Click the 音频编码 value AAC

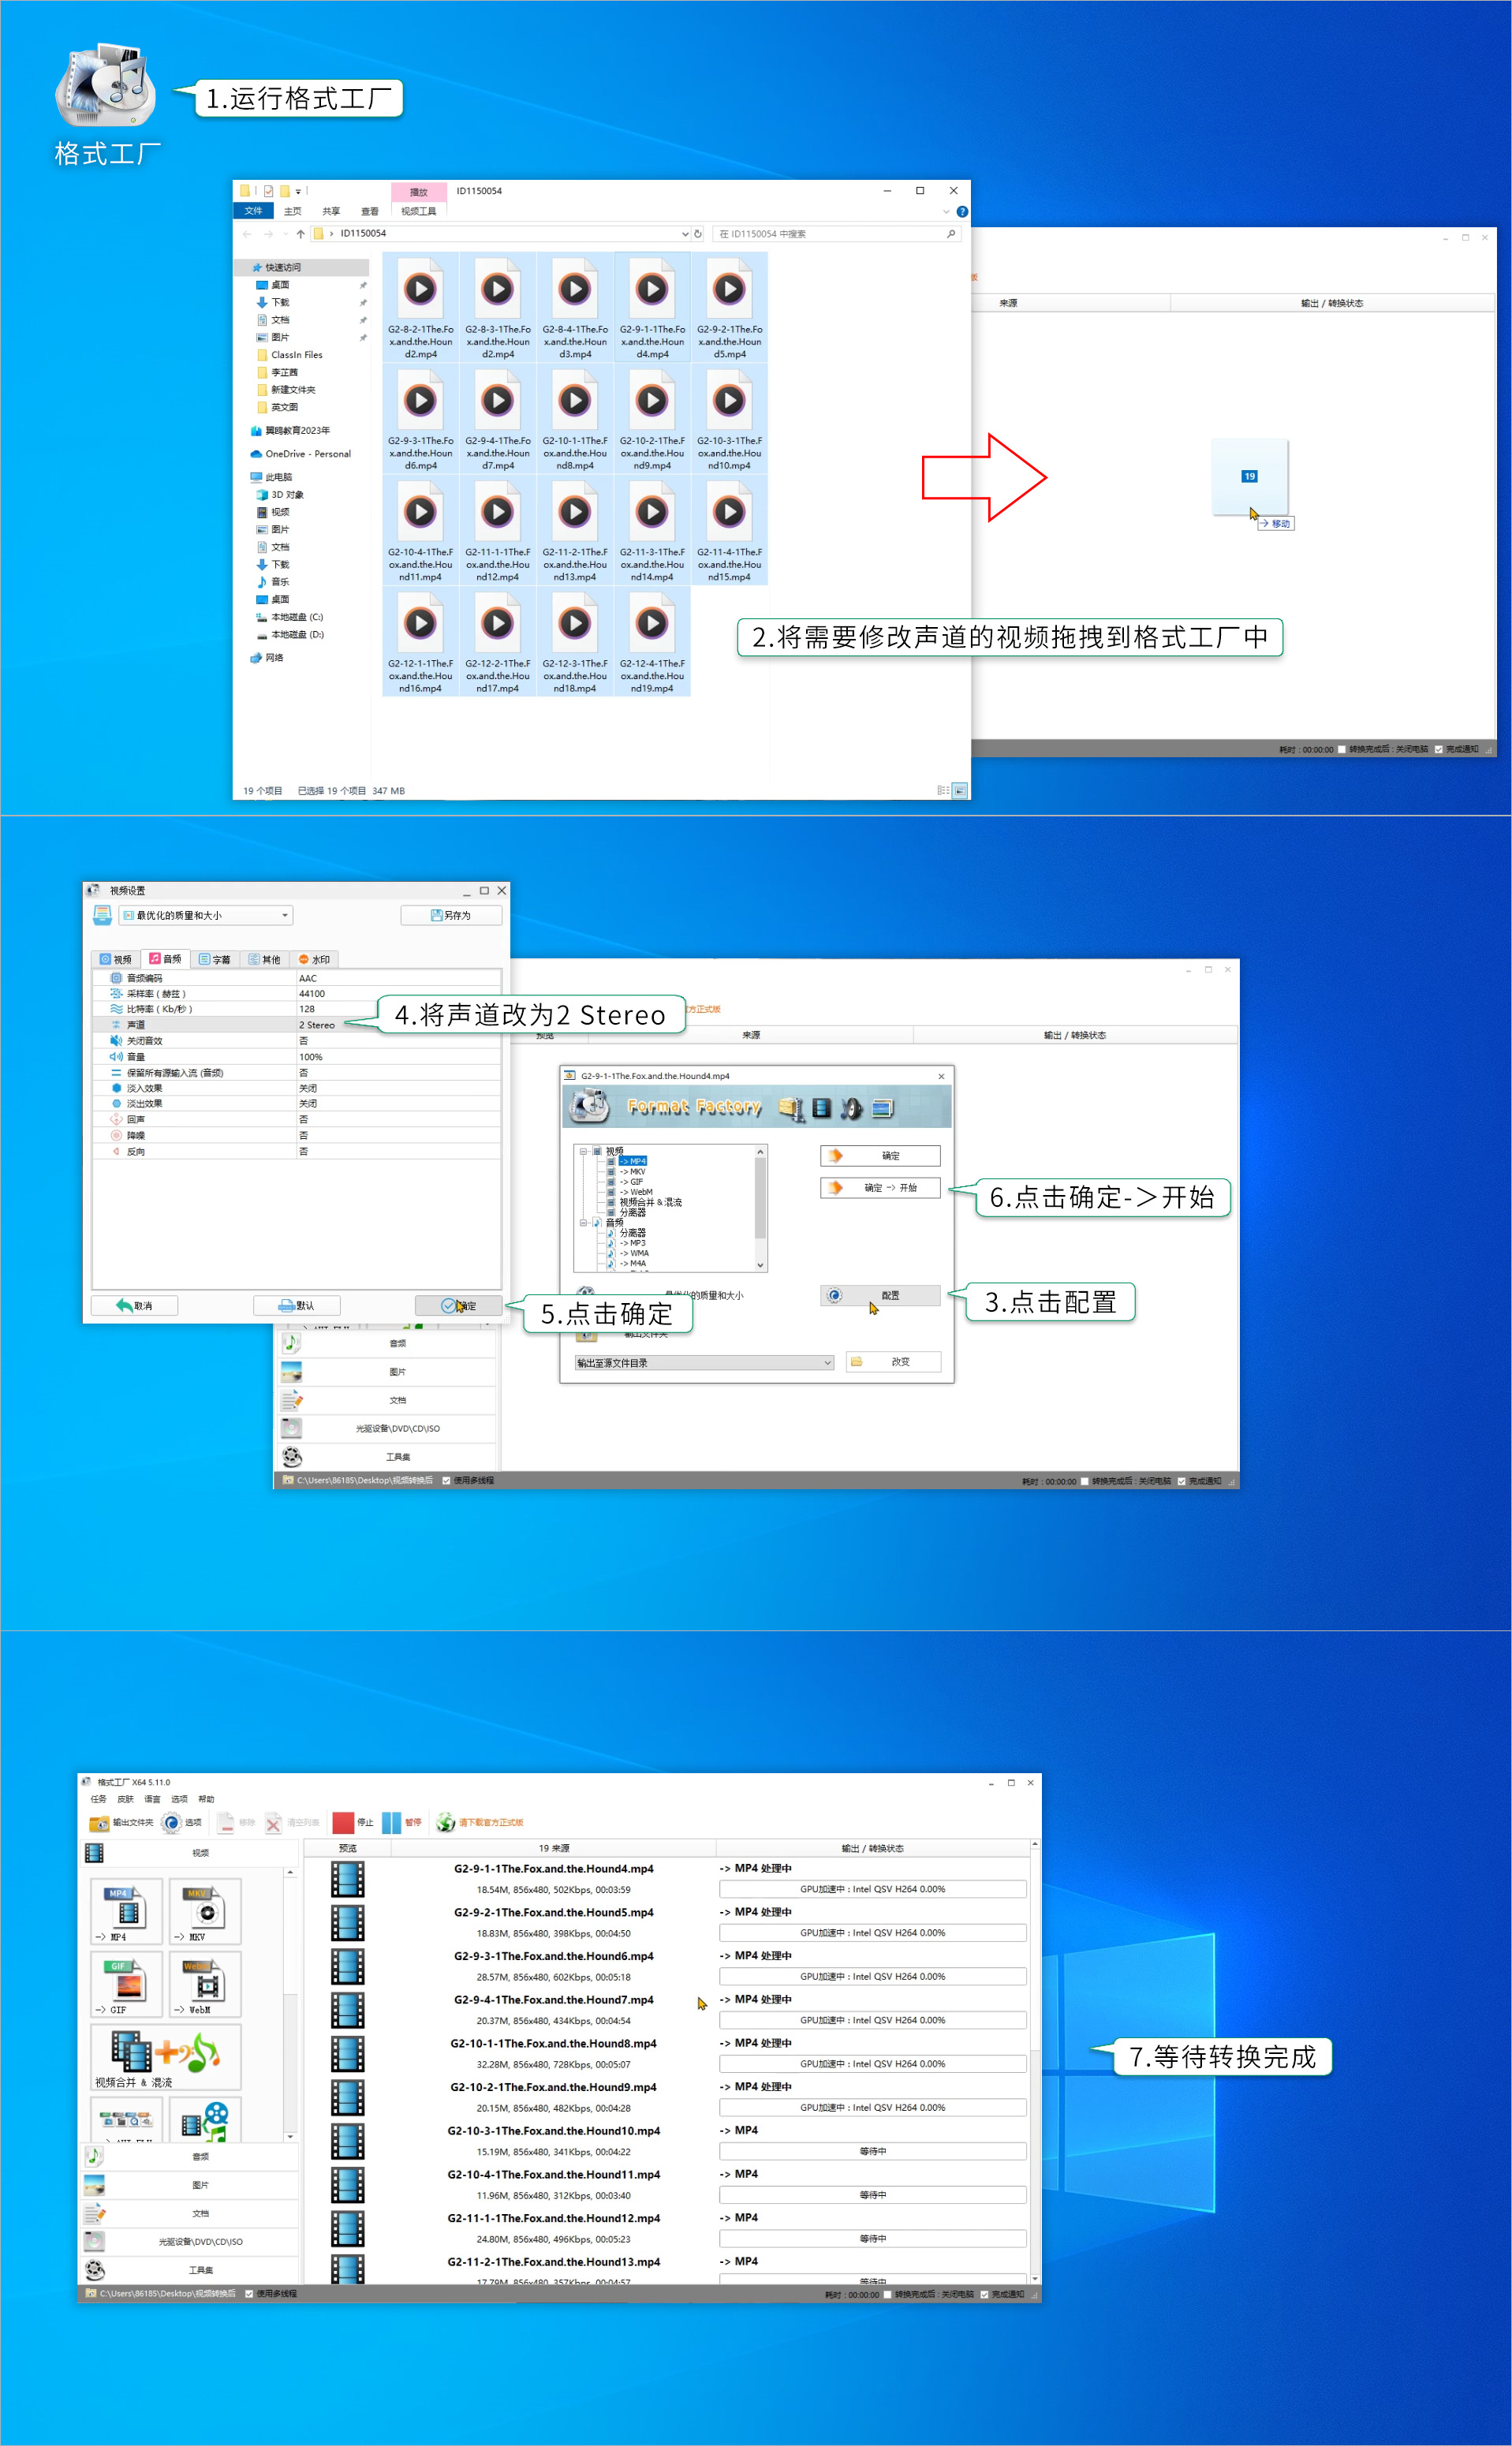click(x=308, y=978)
